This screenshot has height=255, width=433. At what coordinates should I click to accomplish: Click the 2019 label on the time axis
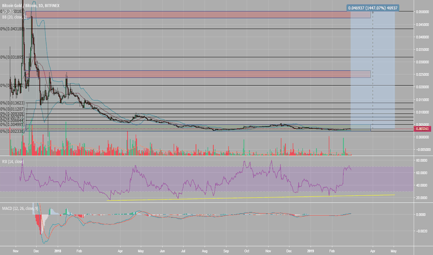tap(311, 251)
